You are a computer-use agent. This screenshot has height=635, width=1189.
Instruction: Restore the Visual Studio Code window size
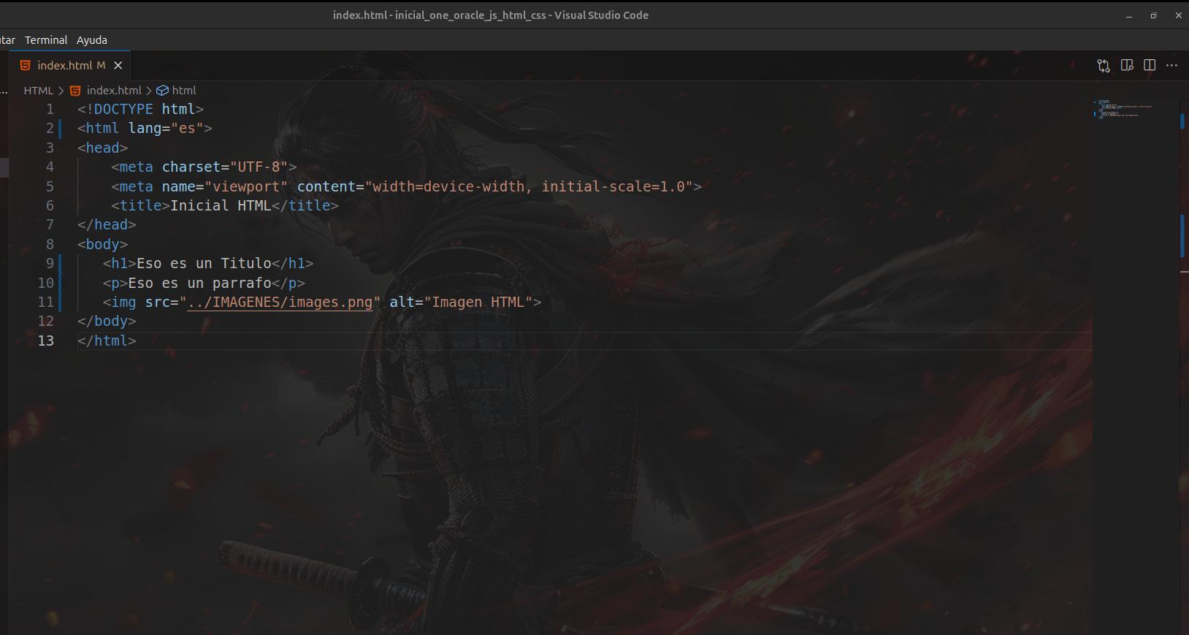(x=1154, y=15)
